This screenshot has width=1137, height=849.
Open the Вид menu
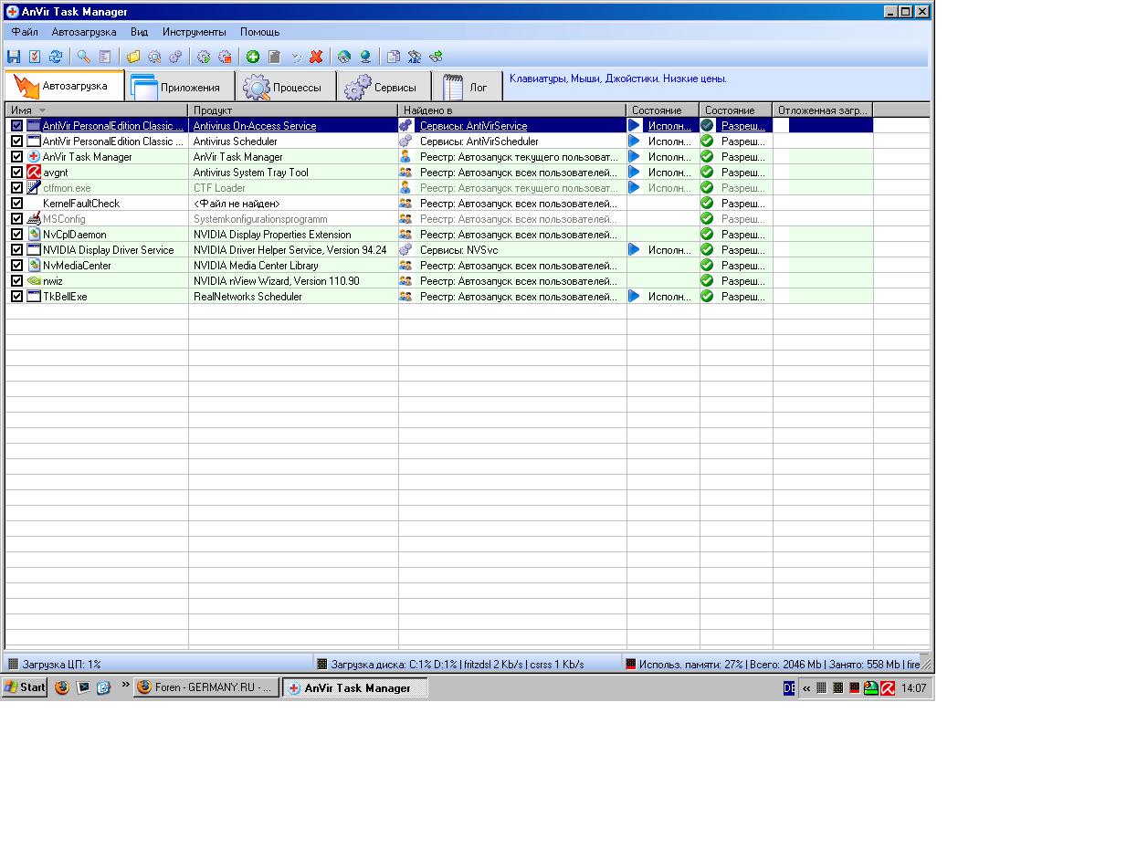coord(139,32)
